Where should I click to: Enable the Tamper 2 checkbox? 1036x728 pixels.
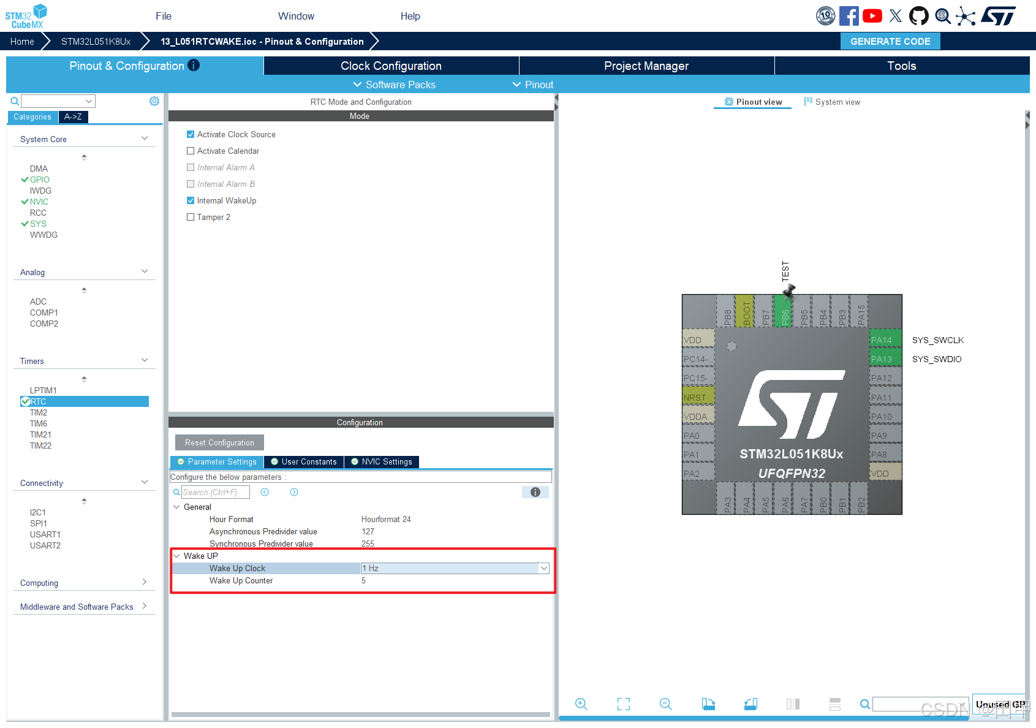click(x=191, y=217)
